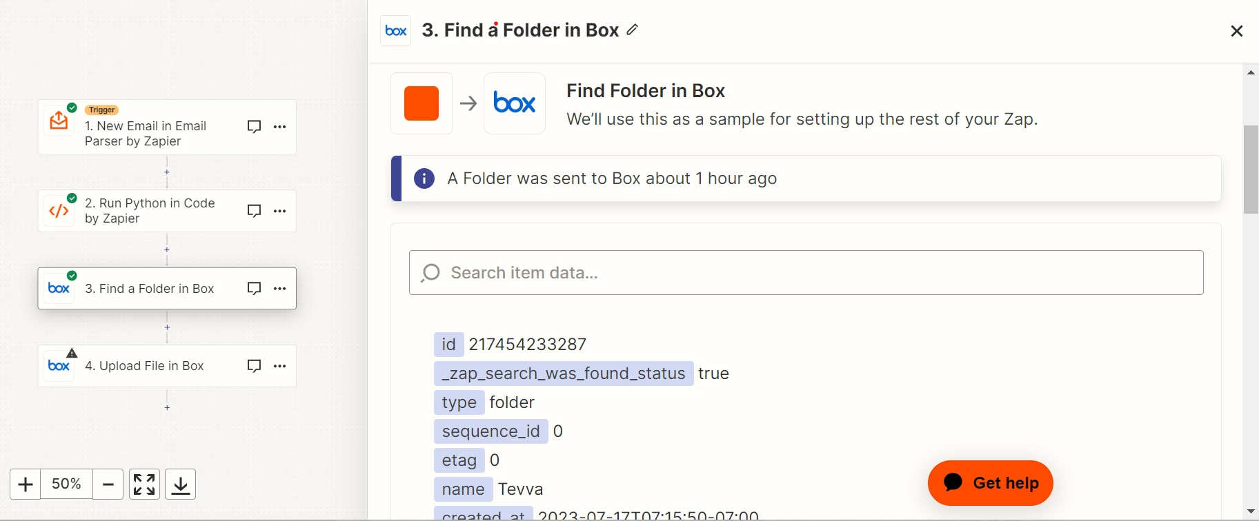
Task: Click warning triangle on Upload File step
Action: [72, 353]
